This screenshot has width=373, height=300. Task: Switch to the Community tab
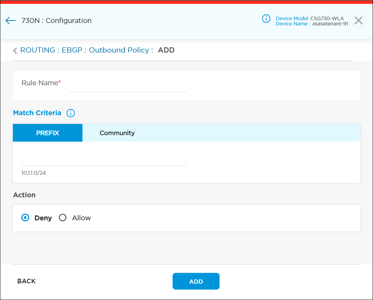(117, 133)
